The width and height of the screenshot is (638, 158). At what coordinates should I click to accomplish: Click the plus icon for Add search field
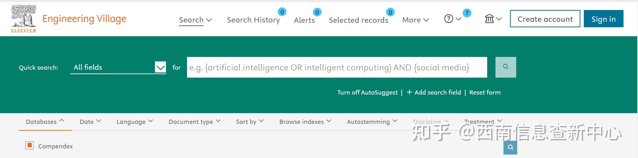(x=409, y=92)
